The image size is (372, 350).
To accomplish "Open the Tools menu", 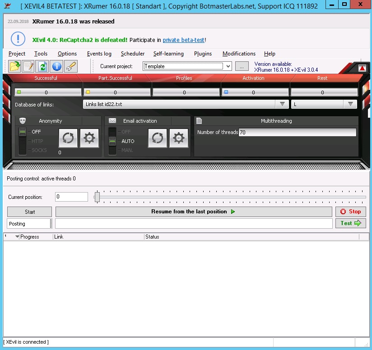I will tap(41, 54).
